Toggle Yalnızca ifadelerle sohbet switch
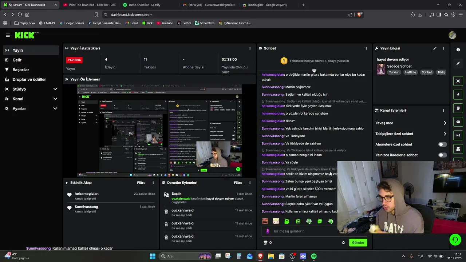This screenshot has width=466, height=262. tap(442, 155)
